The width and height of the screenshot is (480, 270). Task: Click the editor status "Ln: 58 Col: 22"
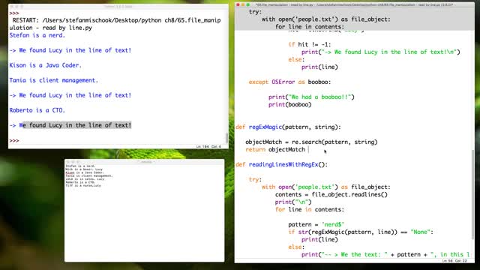(x=454, y=261)
